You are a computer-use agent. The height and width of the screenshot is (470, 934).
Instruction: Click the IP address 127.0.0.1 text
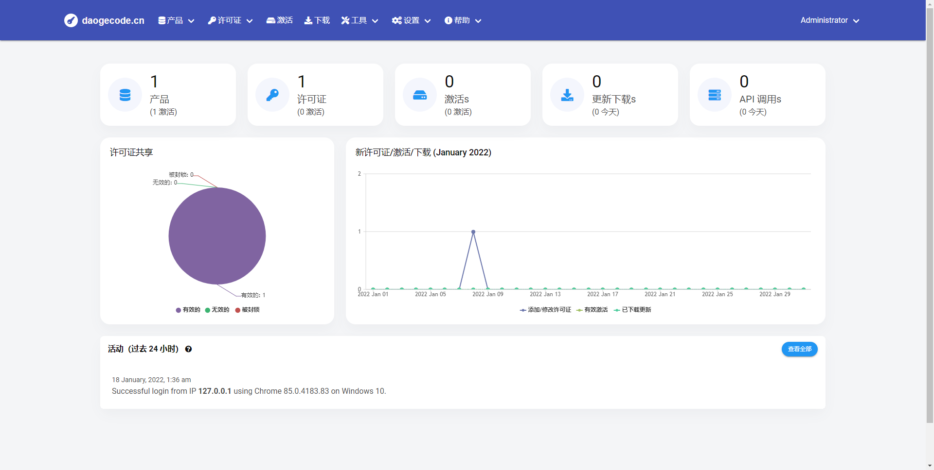pos(215,391)
